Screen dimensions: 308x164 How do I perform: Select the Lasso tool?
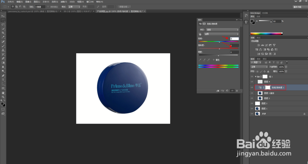pos(3,25)
